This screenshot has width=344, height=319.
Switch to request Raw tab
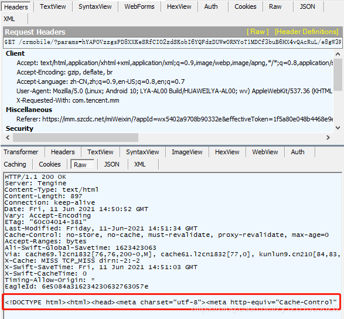click(x=275, y=6)
